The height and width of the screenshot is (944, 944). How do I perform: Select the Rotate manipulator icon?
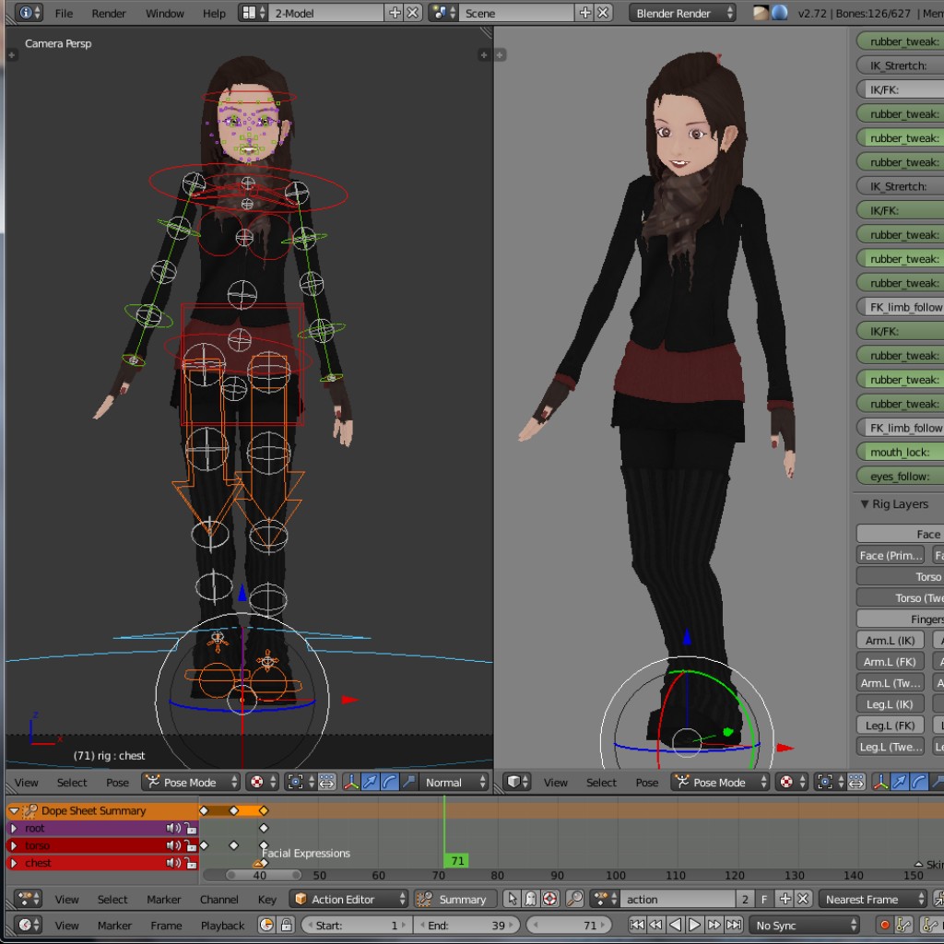point(389,782)
